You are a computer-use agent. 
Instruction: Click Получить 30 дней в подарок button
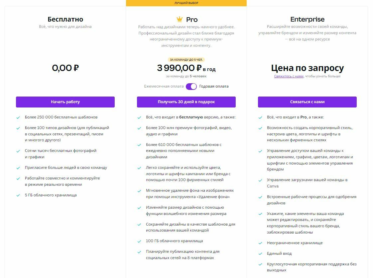186,102
